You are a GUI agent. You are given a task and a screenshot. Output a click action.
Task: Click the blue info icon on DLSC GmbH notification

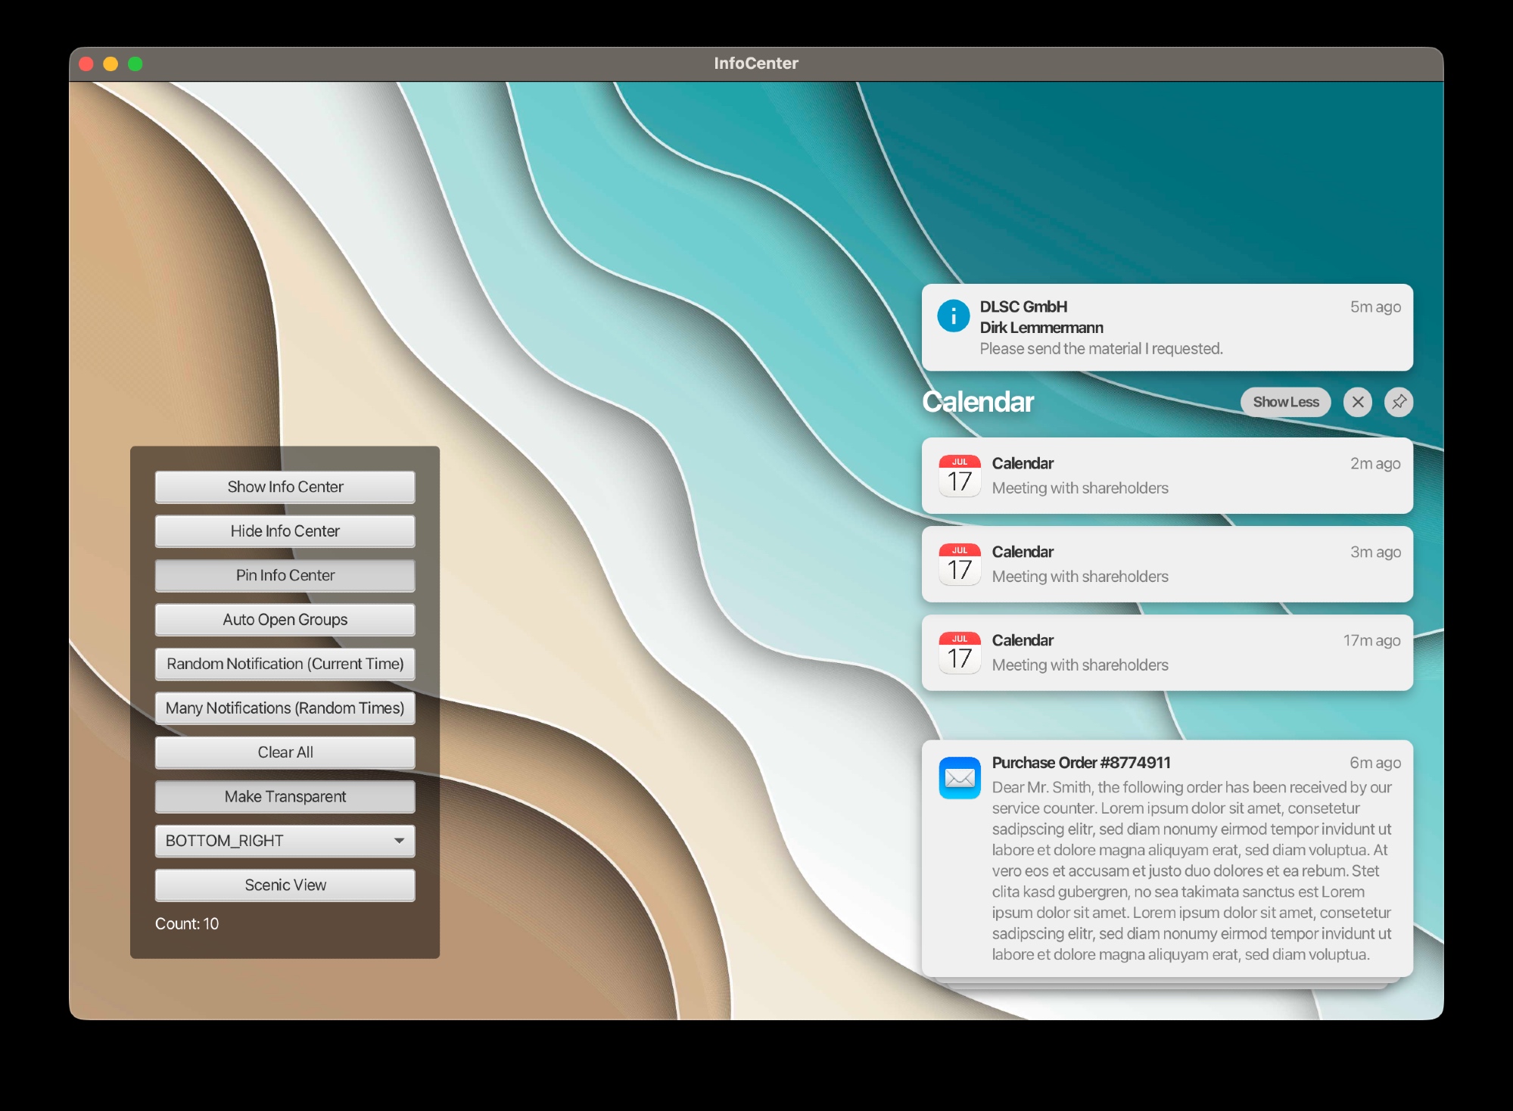point(953,316)
